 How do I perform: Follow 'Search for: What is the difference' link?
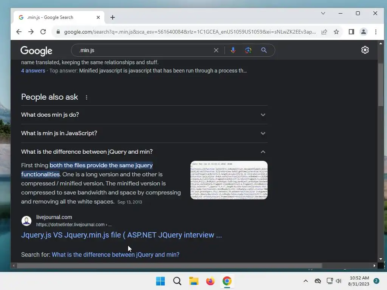click(x=116, y=255)
